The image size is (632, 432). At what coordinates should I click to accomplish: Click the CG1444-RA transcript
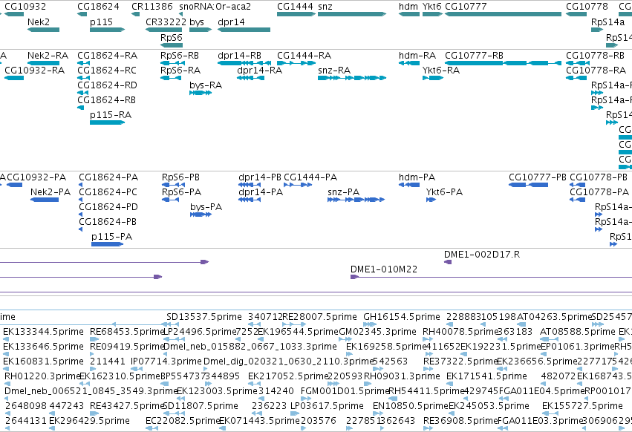tap(296, 63)
